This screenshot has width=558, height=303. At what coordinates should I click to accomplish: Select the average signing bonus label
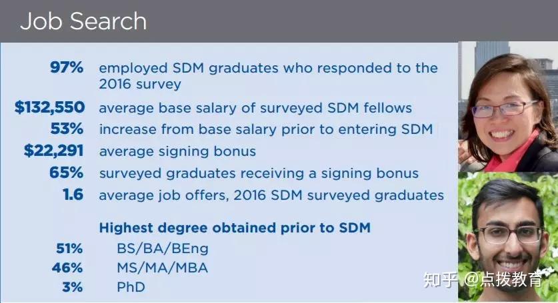click(177, 151)
